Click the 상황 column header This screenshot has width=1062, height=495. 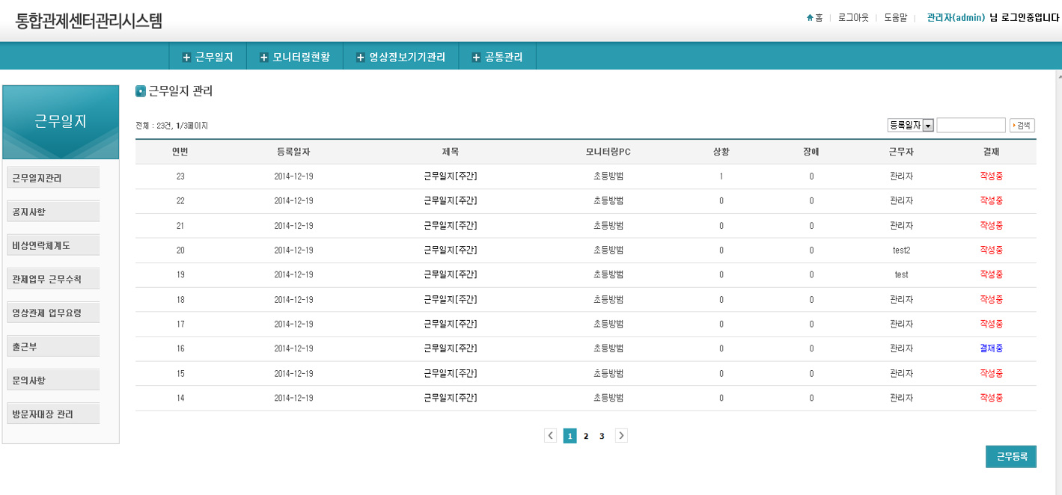point(721,152)
